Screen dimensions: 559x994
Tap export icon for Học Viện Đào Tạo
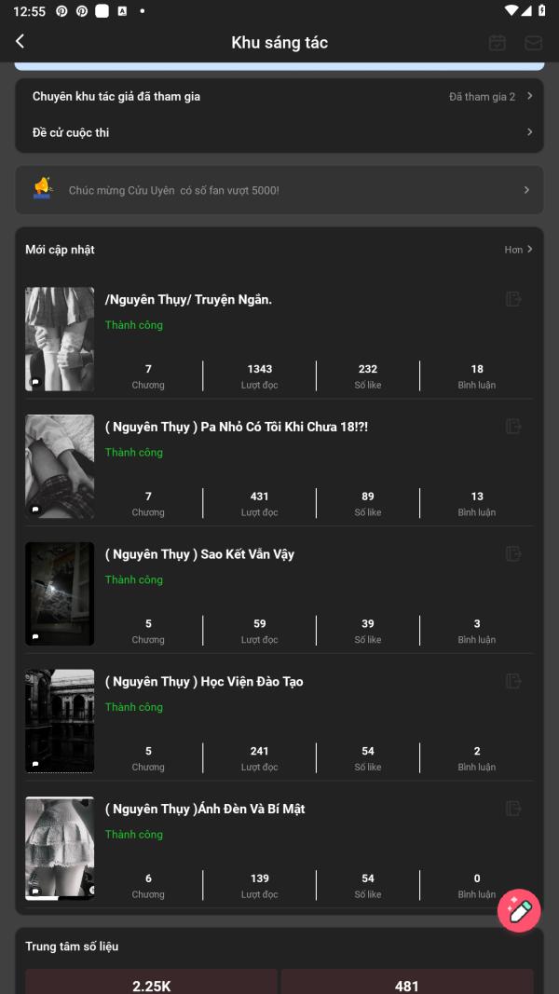click(513, 681)
